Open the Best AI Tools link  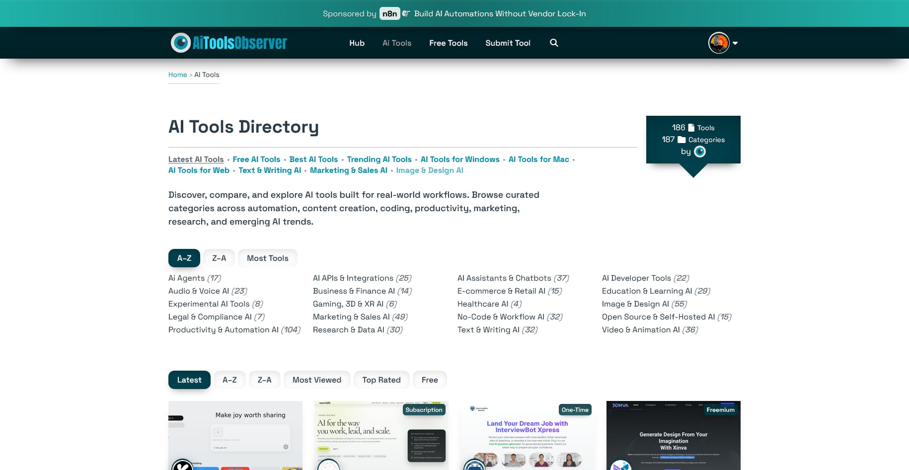(313, 159)
